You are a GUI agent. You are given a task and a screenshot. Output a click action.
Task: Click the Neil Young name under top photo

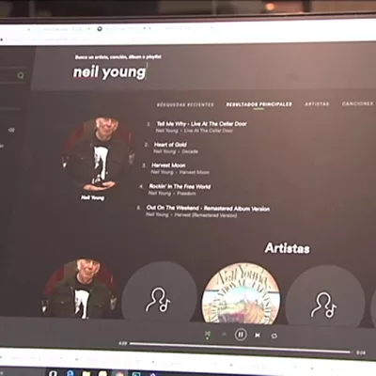tap(93, 197)
